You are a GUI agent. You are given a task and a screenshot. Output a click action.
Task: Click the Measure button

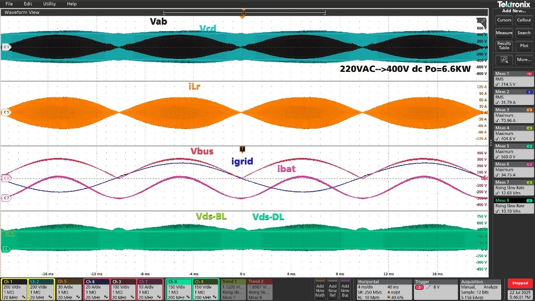click(x=504, y=33)
